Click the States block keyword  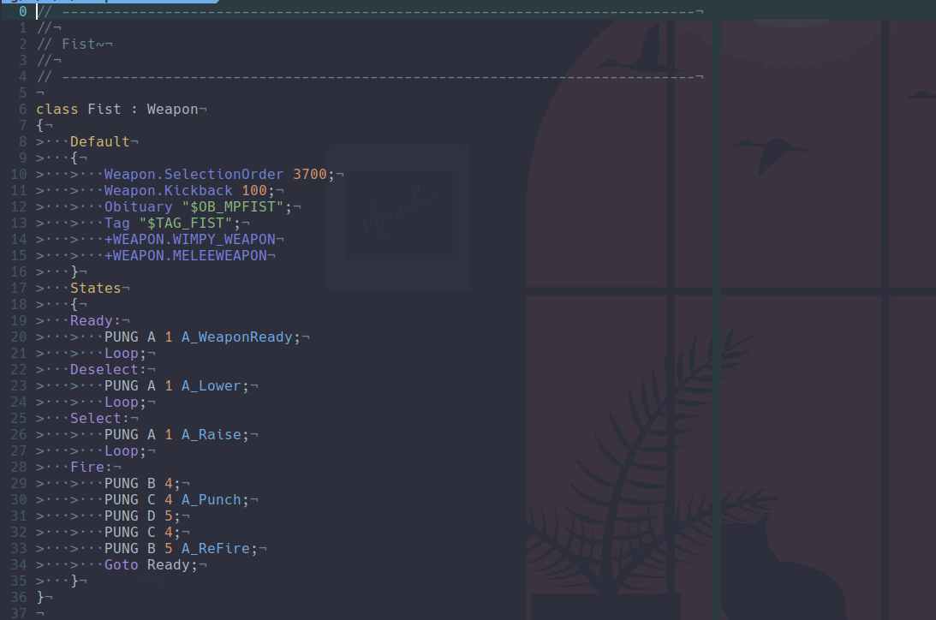coord(95,288)
